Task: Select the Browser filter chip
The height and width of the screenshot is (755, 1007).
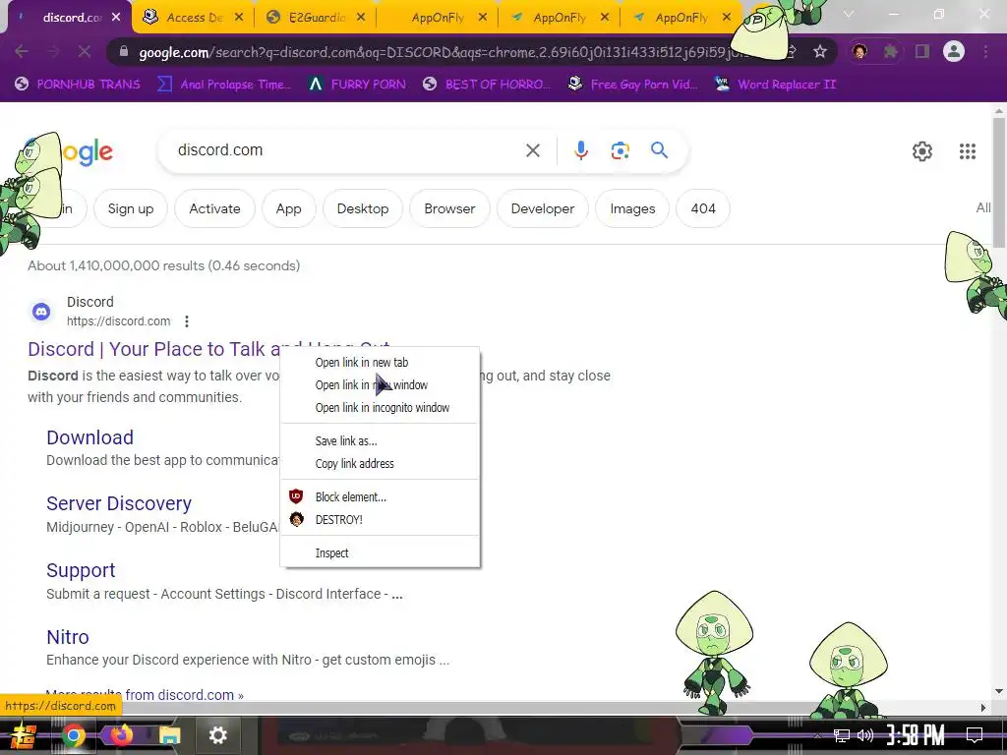Action: pyautogui.click(x=449, y=208)
